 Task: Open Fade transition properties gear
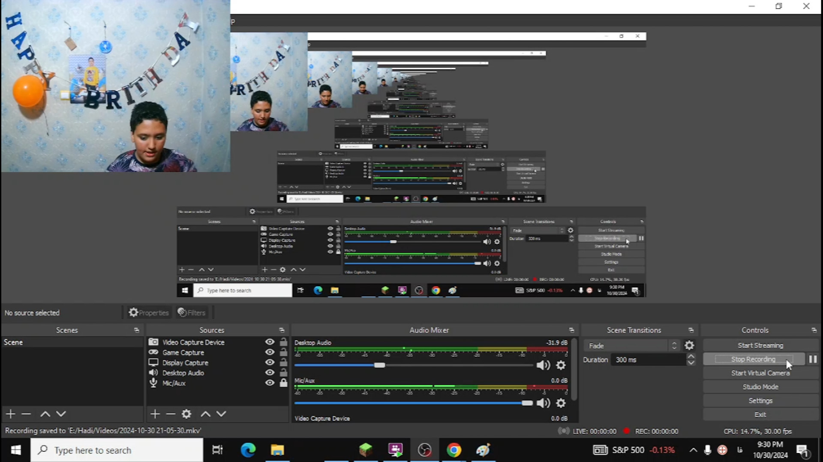point(689,346)
